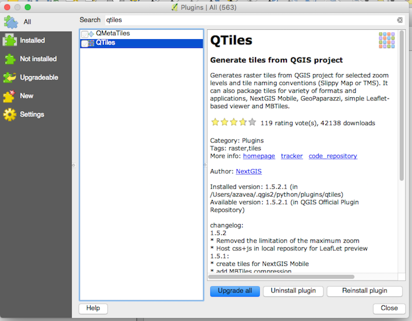Open the code_repository link
412x321 pixels.
[x=333, y=156]
